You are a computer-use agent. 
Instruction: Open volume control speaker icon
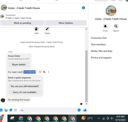(112, 118)
